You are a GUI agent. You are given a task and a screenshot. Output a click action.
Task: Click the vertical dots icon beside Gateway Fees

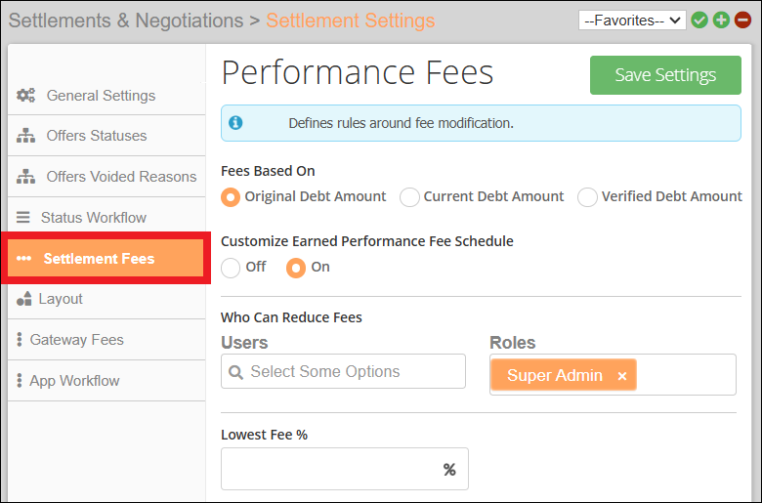tap(20, 339)
